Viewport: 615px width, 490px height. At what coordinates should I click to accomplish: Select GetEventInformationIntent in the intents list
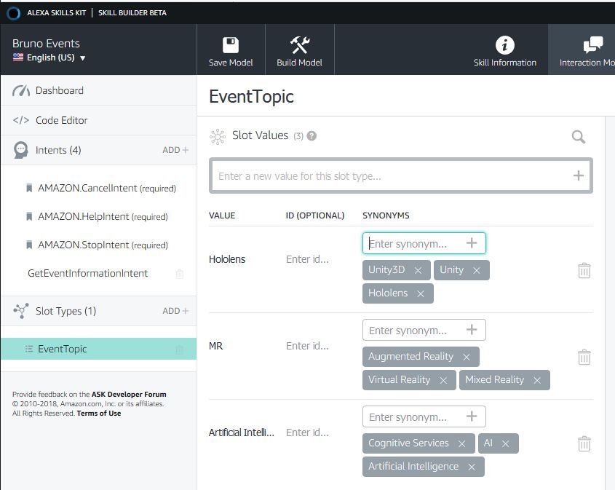87,273
